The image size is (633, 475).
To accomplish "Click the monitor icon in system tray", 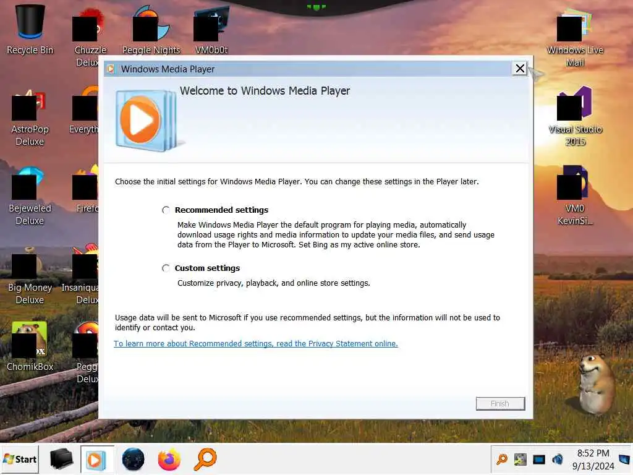I will pos(539,460).
